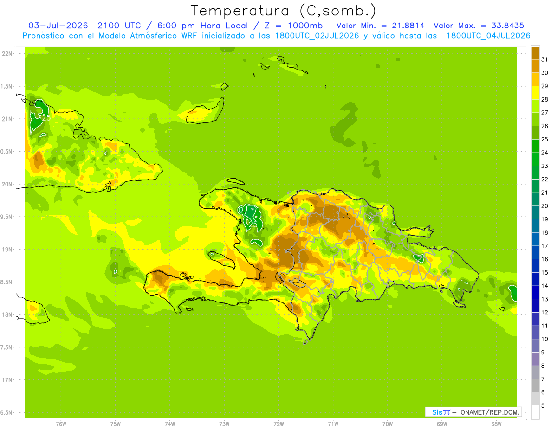Click the title 'Temperatura (C,somb.)'

(283, 11)
